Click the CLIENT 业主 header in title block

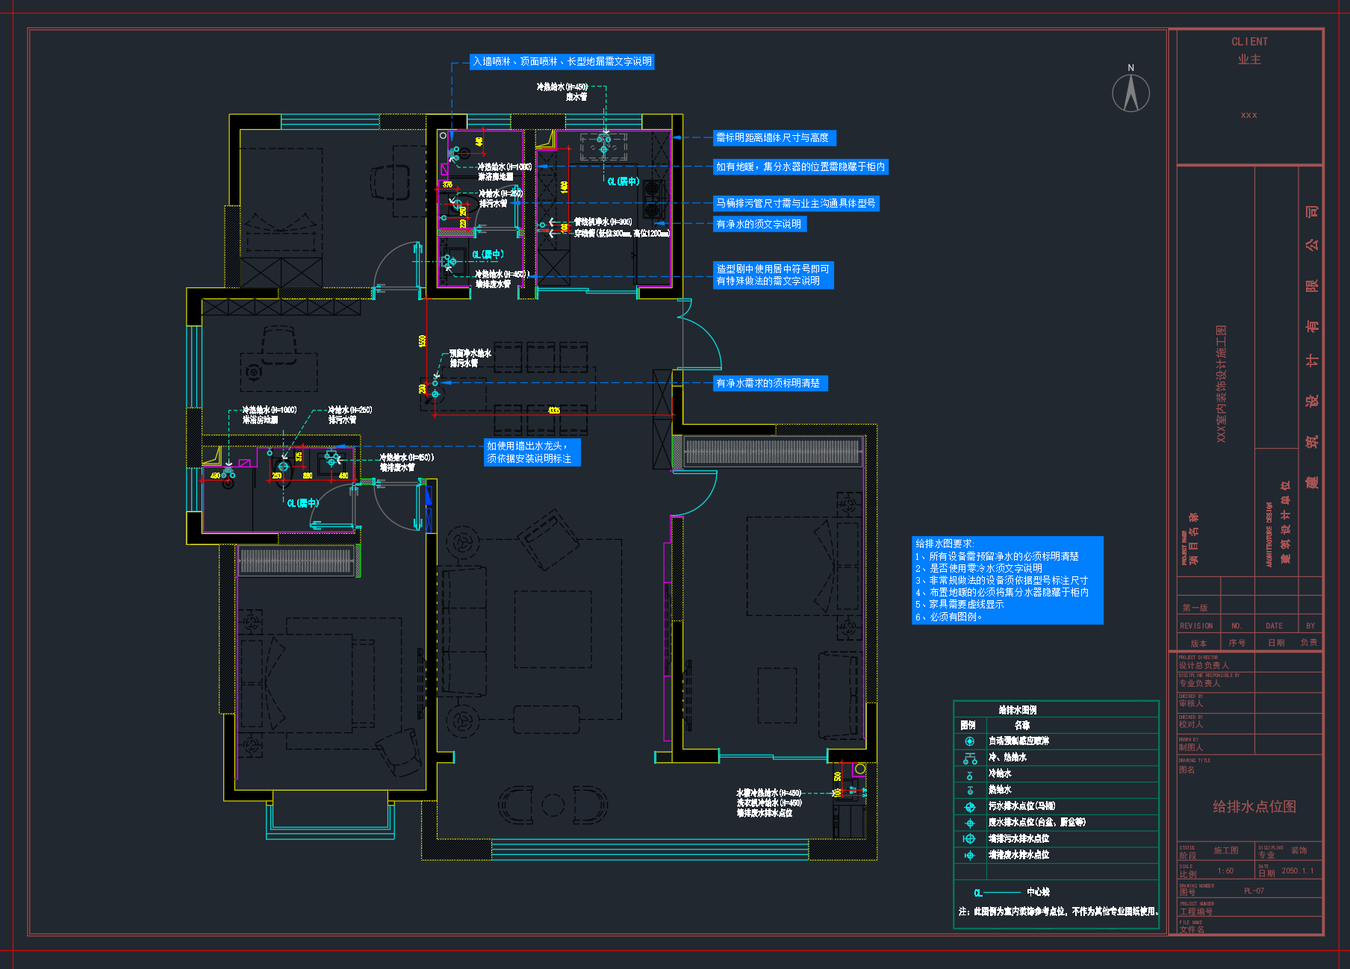pos(1249,51)
